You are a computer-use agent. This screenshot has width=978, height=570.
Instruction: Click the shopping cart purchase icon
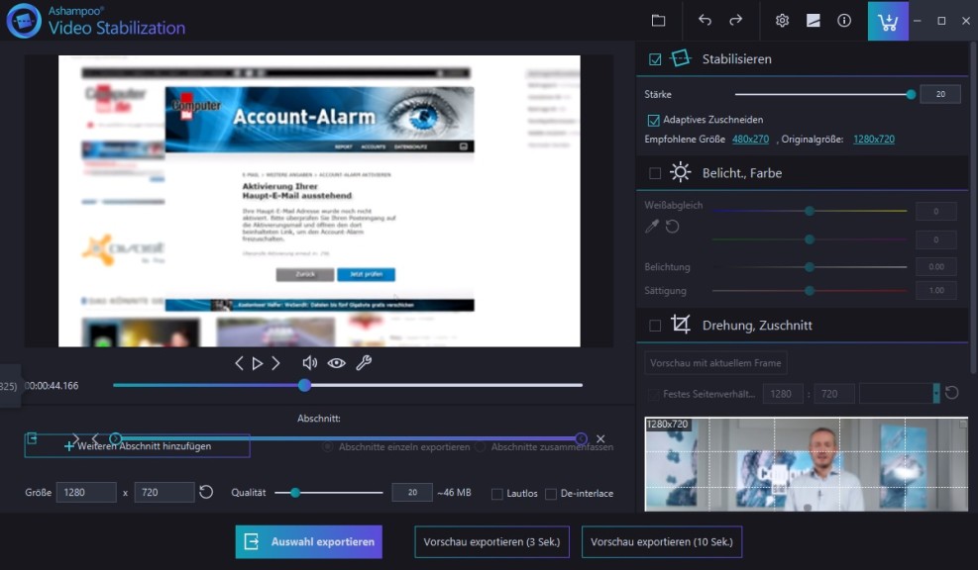pos(888,21)
